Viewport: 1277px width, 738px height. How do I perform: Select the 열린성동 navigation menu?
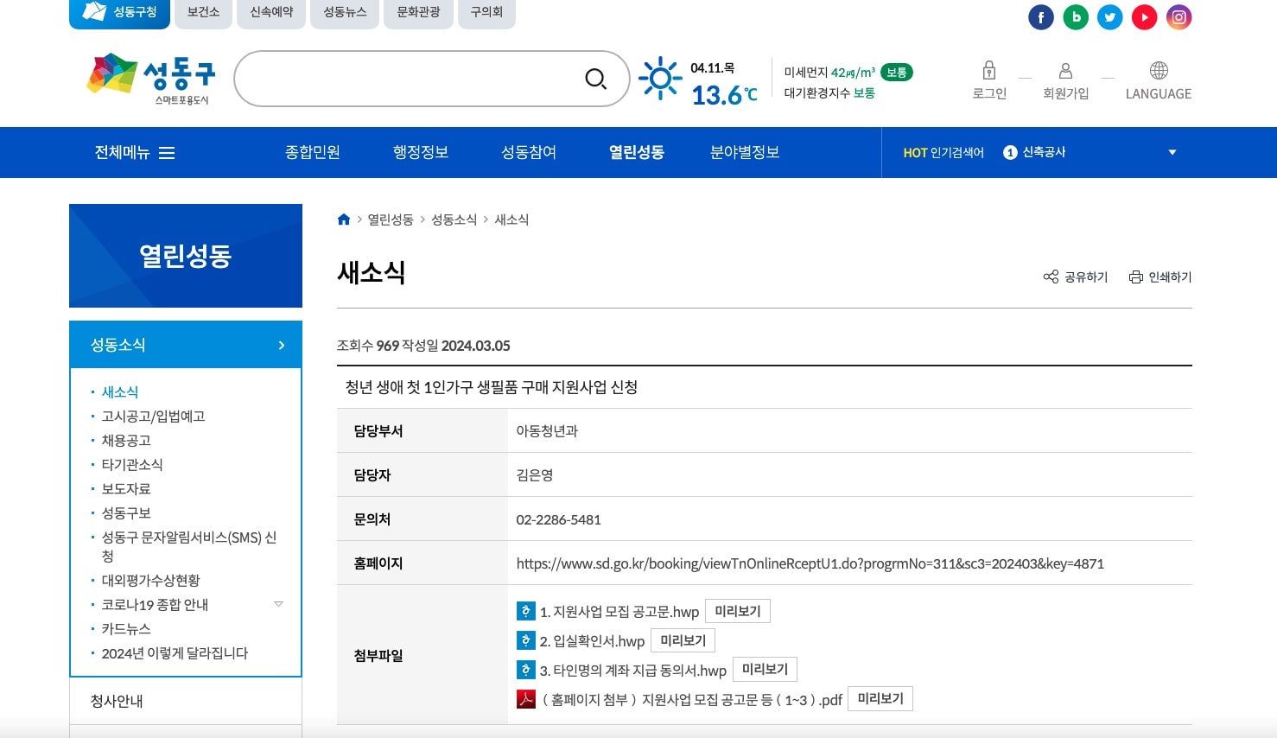[636, 152]
